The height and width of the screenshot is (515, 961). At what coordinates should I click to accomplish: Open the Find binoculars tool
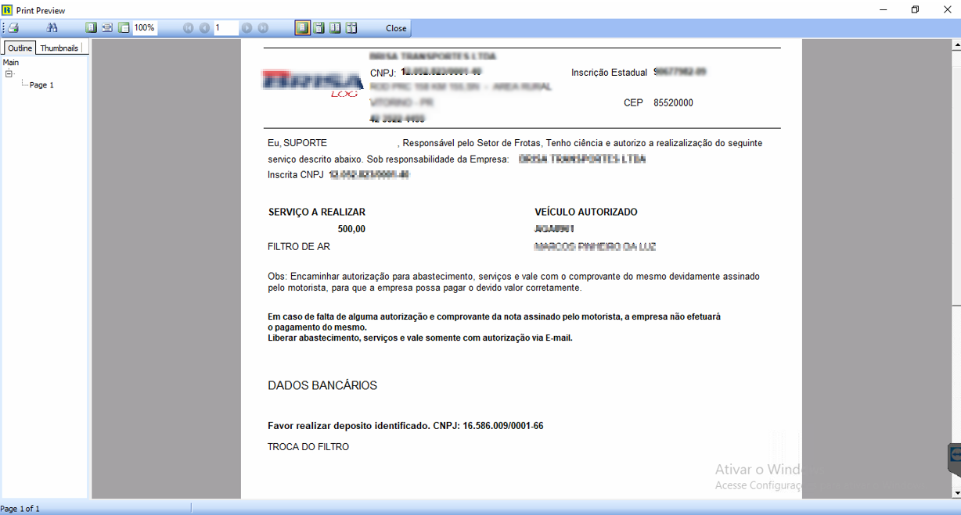(x=52, y=27)
